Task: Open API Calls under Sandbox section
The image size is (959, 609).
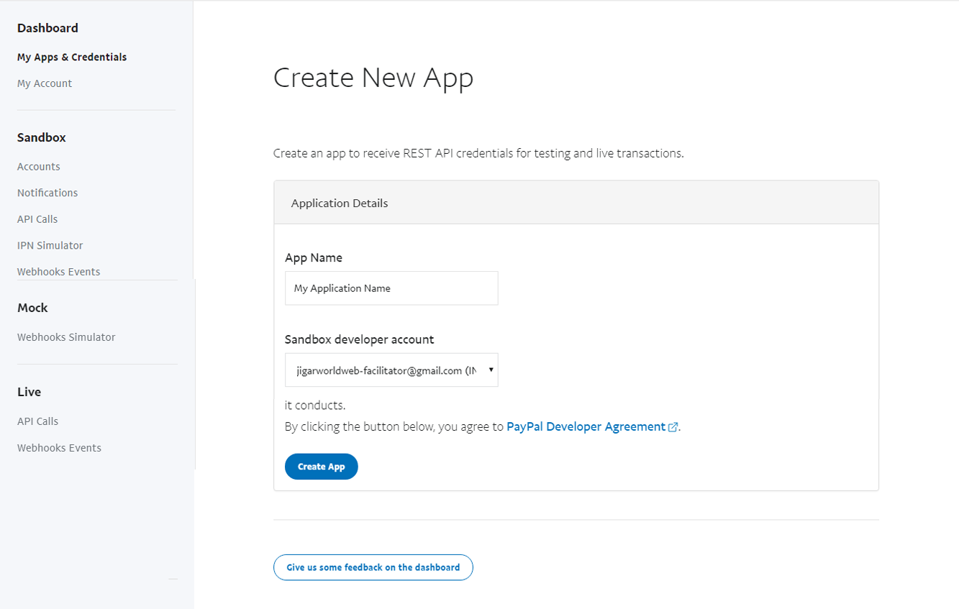Action: (37, 219)
